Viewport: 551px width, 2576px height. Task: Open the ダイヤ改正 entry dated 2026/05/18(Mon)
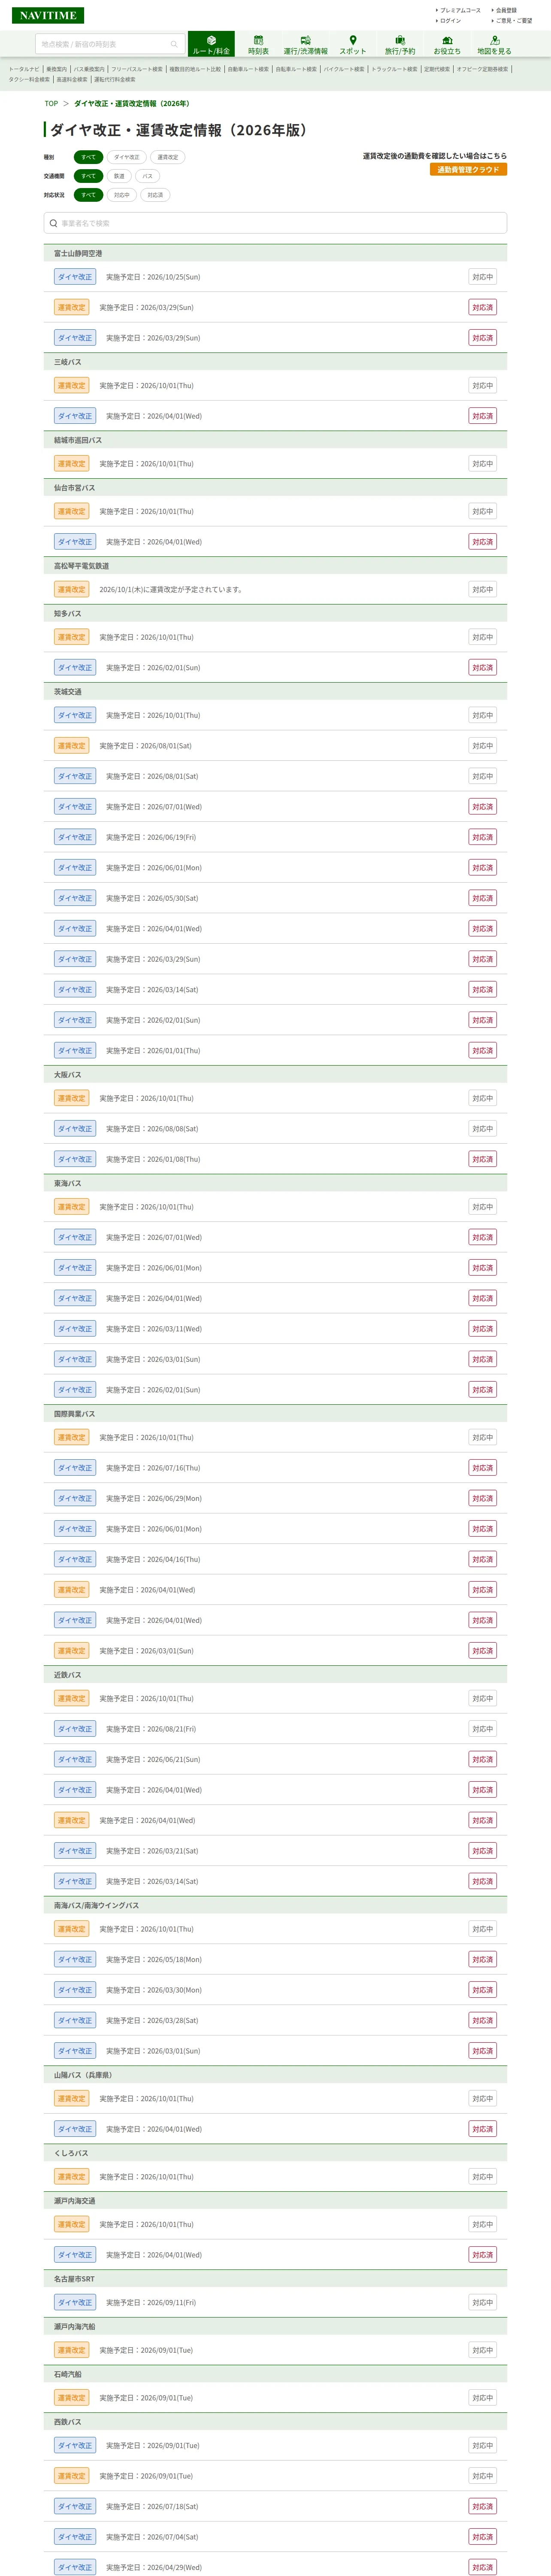tap(275, 1960)
